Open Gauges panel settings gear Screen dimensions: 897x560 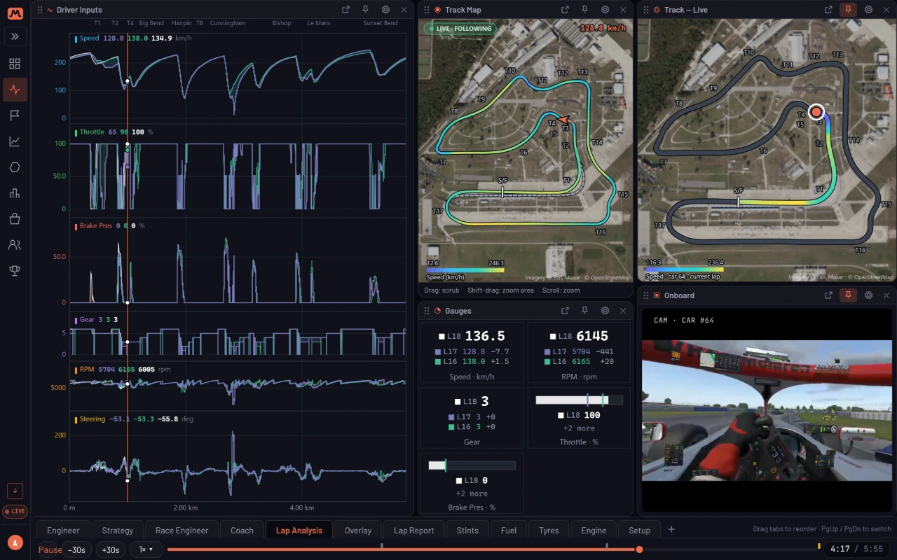point(605,311)
